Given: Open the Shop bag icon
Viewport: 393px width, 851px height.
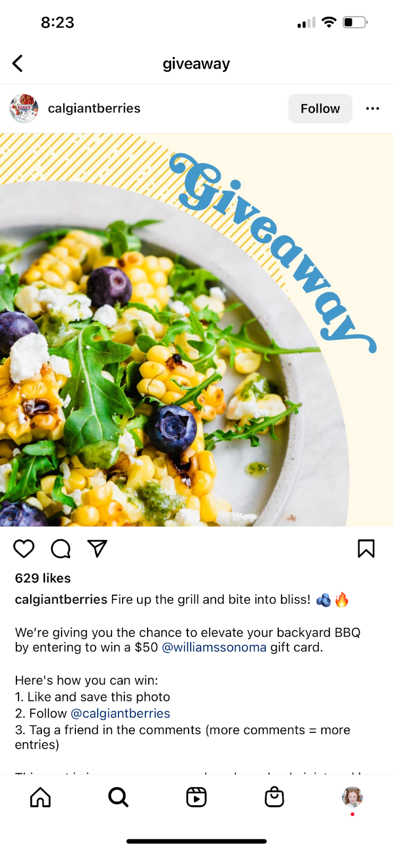Looking at the screenshot, I should tap(275, 797).
